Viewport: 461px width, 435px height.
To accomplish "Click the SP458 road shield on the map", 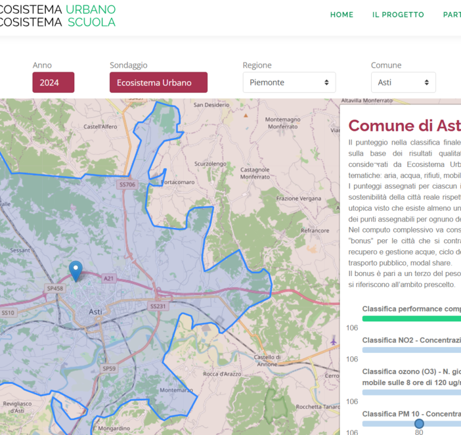I will (x=55, y=288).
